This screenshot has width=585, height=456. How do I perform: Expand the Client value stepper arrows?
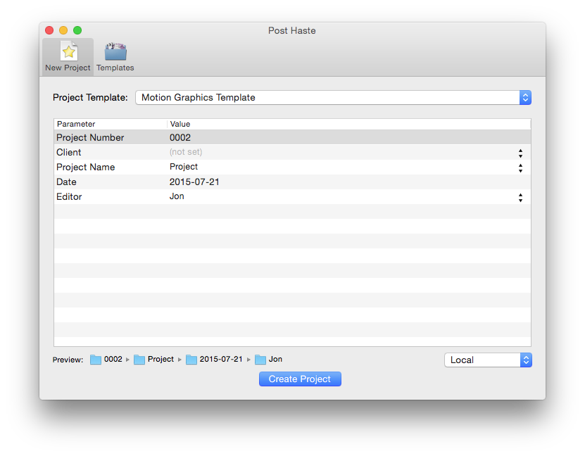click(x=520, y=153)
